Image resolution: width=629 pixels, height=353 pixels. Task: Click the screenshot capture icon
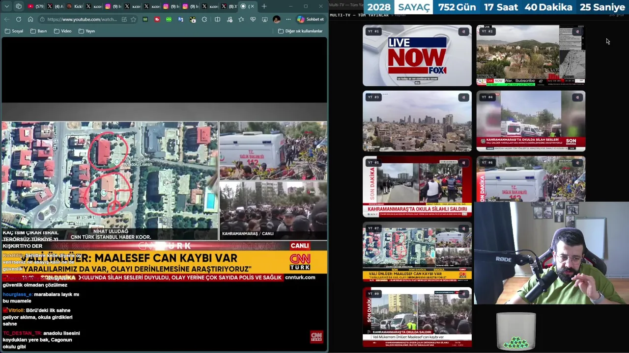[264, 19]
